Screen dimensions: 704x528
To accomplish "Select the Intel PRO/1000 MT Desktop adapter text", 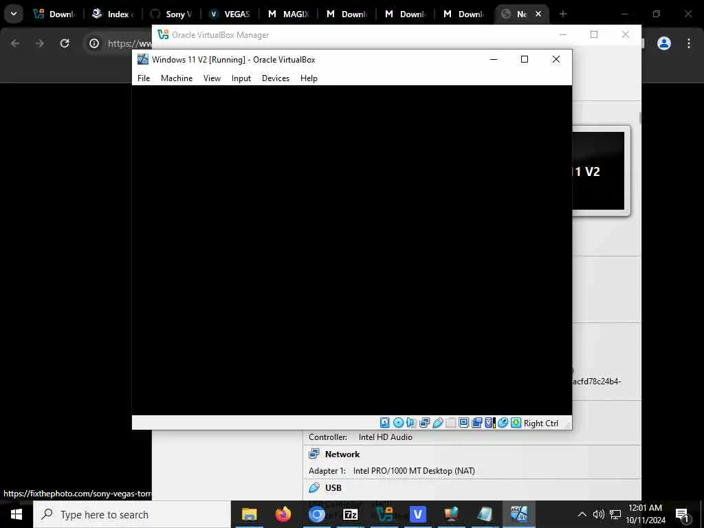I will point(414,471).
